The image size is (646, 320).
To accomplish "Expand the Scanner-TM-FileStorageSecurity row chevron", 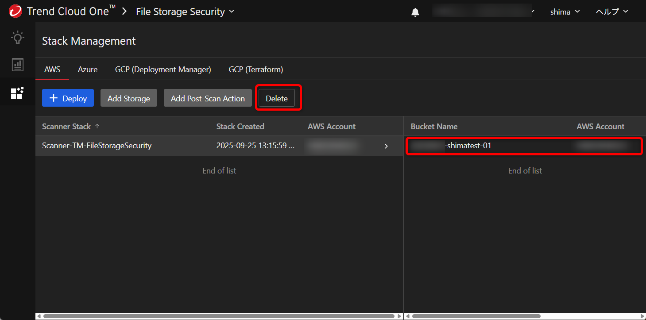I will click(x=386, y=146).
